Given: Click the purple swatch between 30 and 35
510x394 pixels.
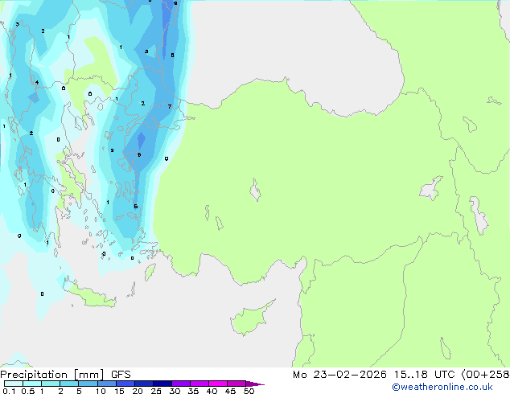Looking at the screenshot, I should point(180,384).
